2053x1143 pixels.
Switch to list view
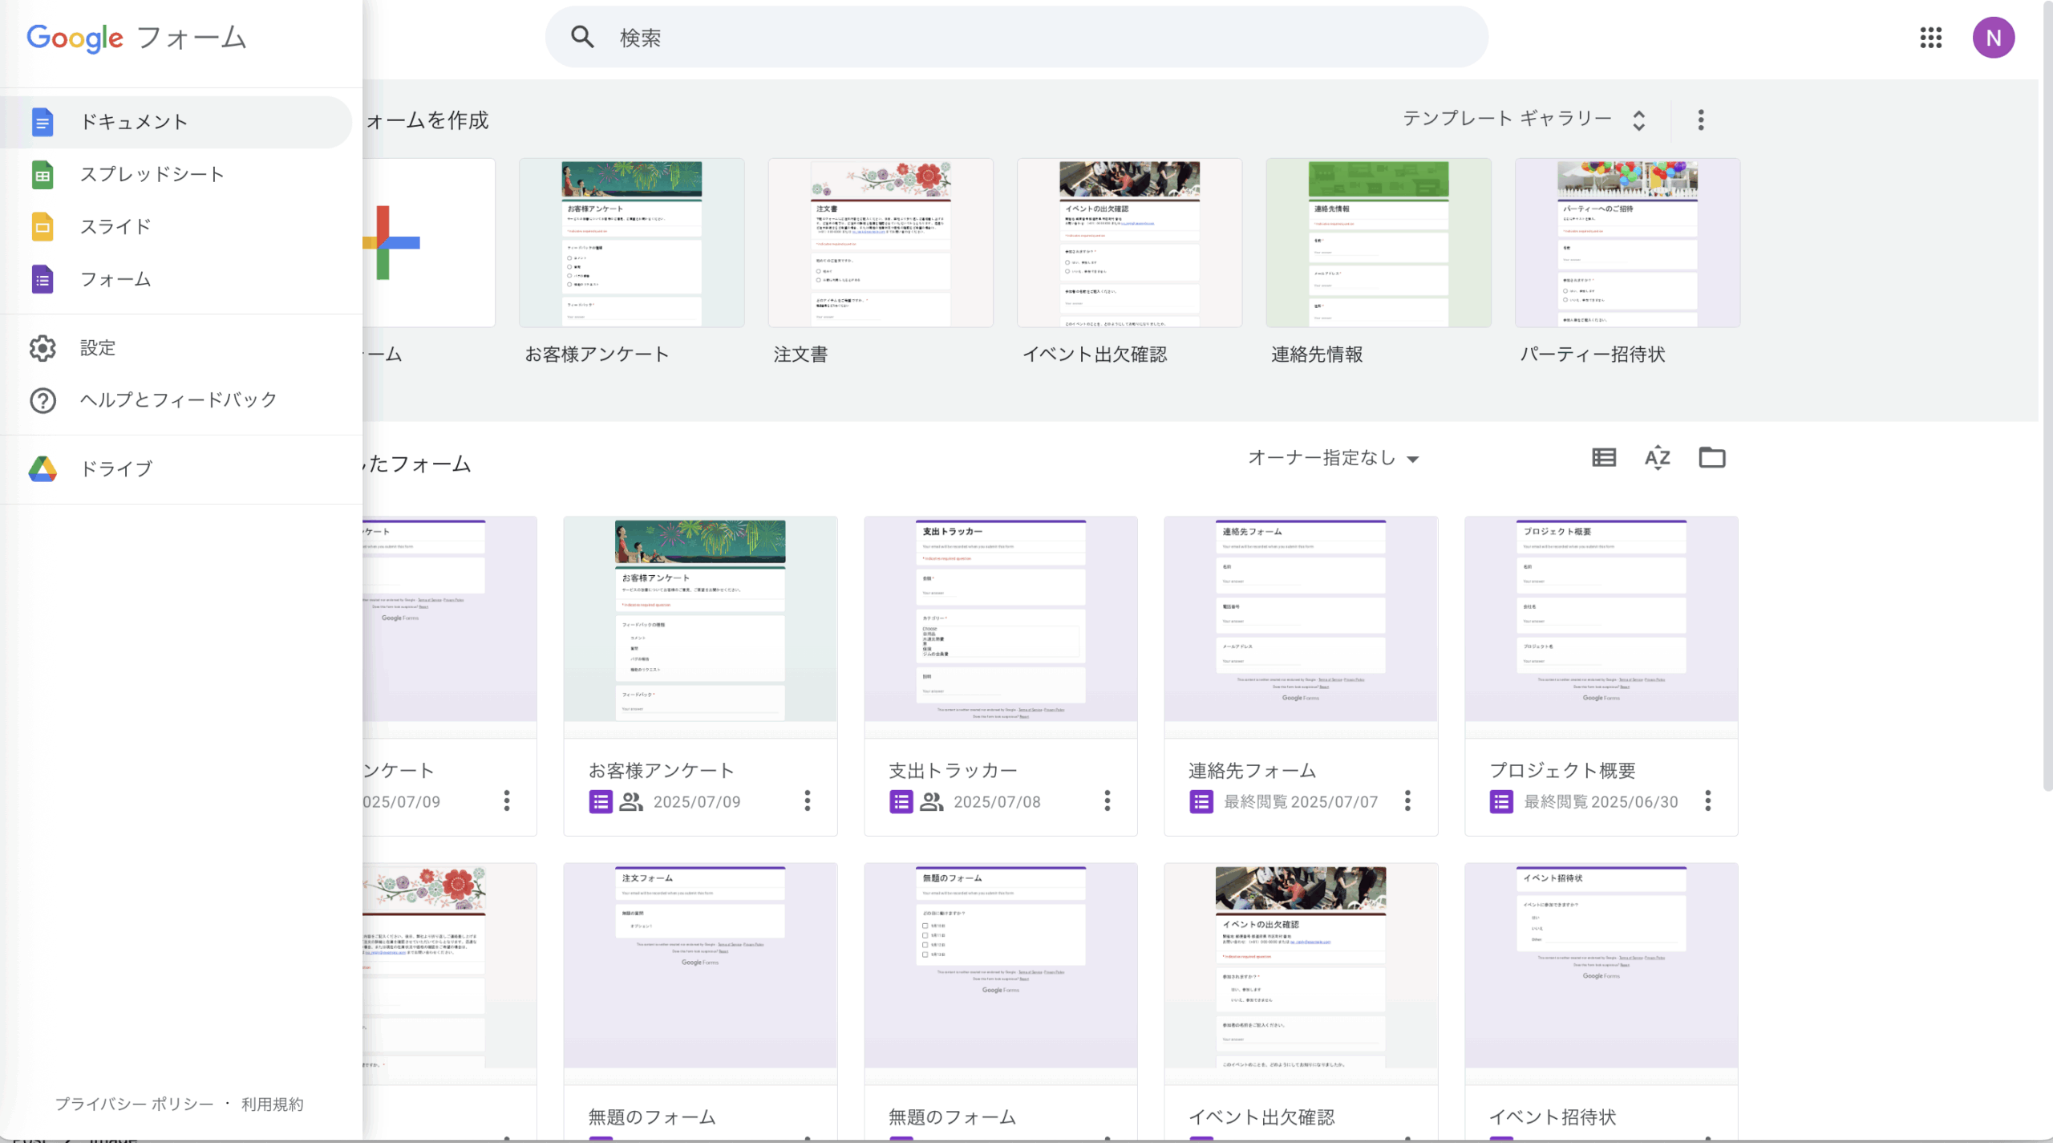point(1604,458)
